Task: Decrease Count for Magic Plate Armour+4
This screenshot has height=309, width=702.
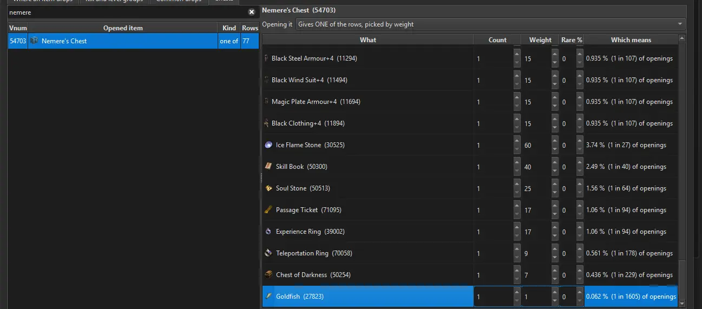Action: coord(517,106)
